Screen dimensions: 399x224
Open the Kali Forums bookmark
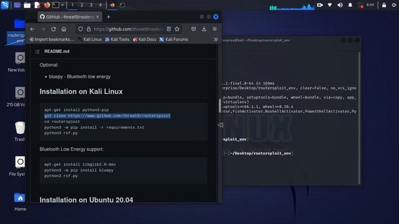tap(174, 39)
